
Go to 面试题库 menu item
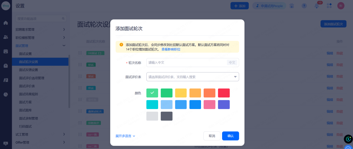(25, 110)
